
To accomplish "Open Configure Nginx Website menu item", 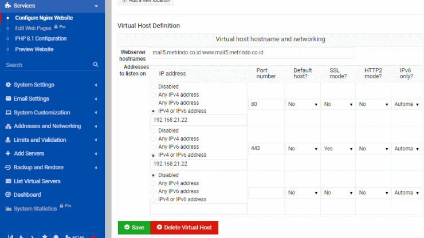I will pyautogui.click(x=44, y=18).
